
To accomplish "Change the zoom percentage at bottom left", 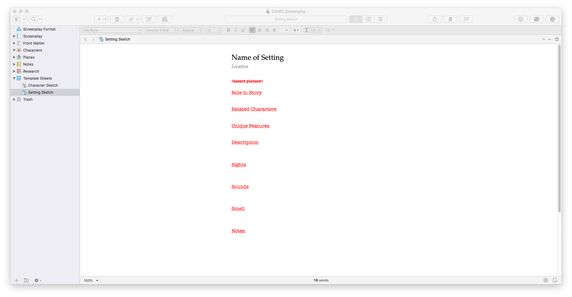I will [x=90, y=280].
